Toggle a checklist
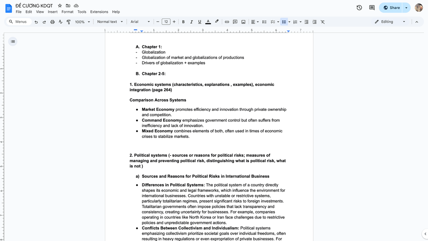This screenshot has height=241, width=428. 272,21
